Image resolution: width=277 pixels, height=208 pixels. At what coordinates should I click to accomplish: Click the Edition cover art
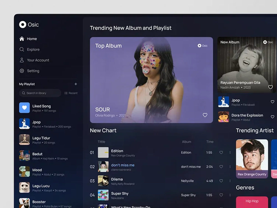coord(103,153)
